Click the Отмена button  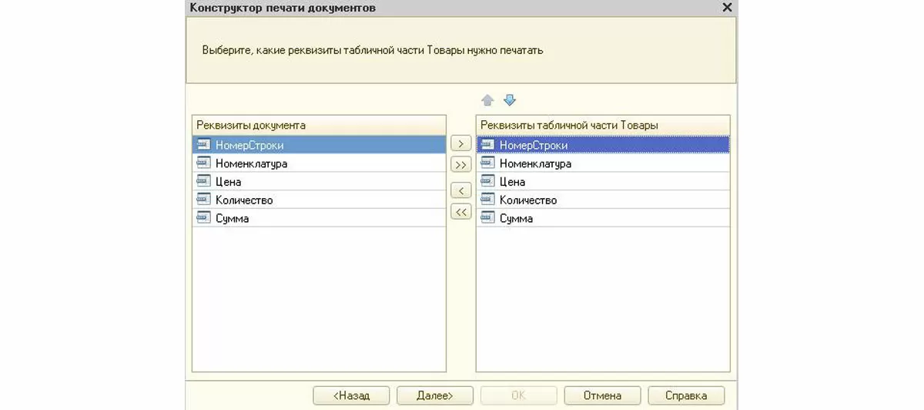(x=602, y=395)
